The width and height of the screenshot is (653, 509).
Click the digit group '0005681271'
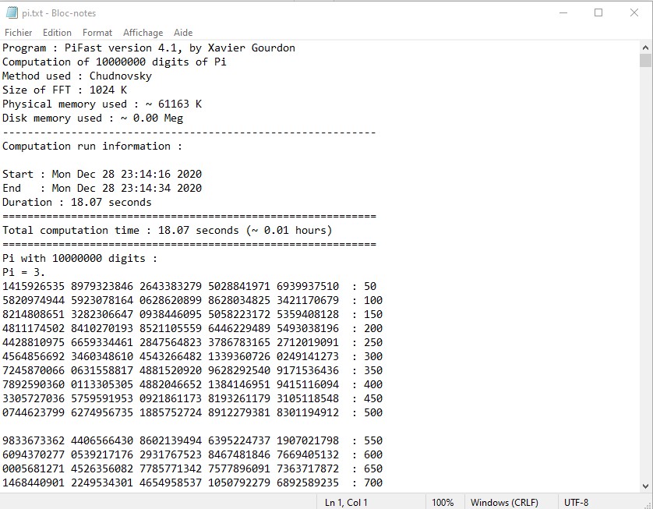pos(34,468)
